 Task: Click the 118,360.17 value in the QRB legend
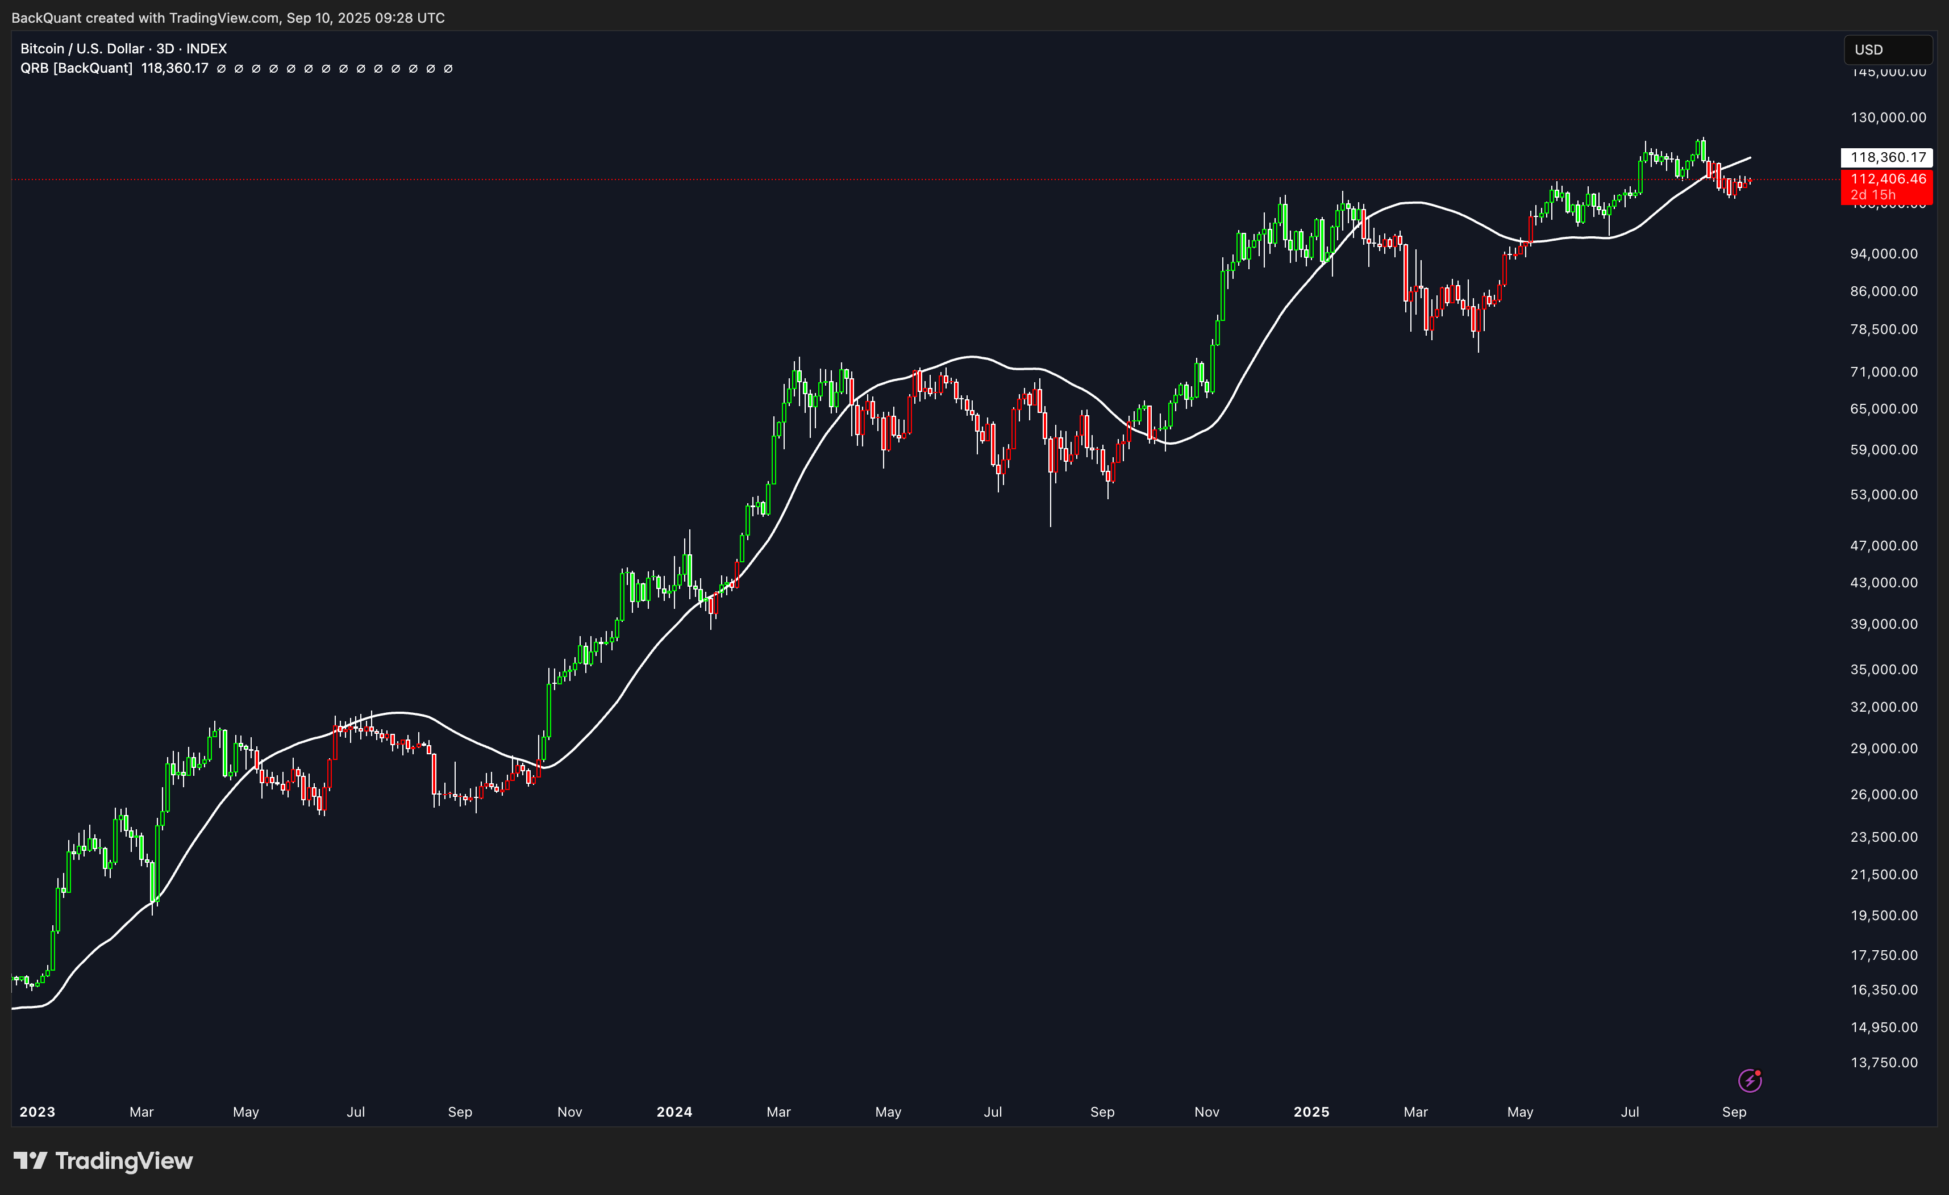click(175, 69)
